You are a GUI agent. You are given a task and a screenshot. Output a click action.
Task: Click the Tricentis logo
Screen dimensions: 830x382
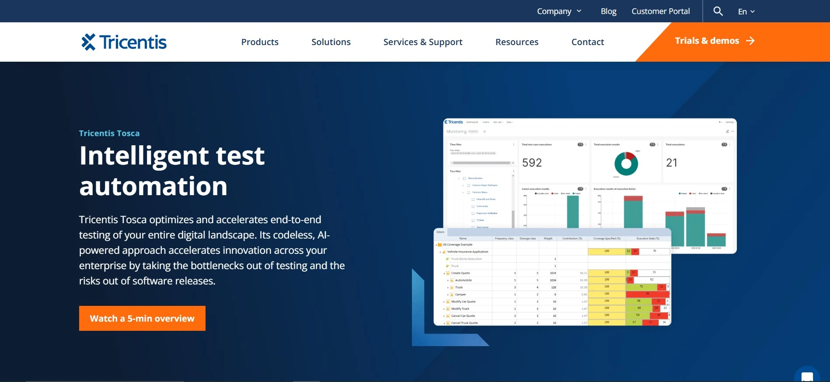[124, 42]
